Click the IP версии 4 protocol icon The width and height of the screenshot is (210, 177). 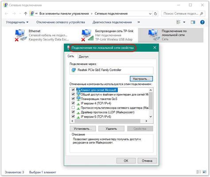[78, 104]
